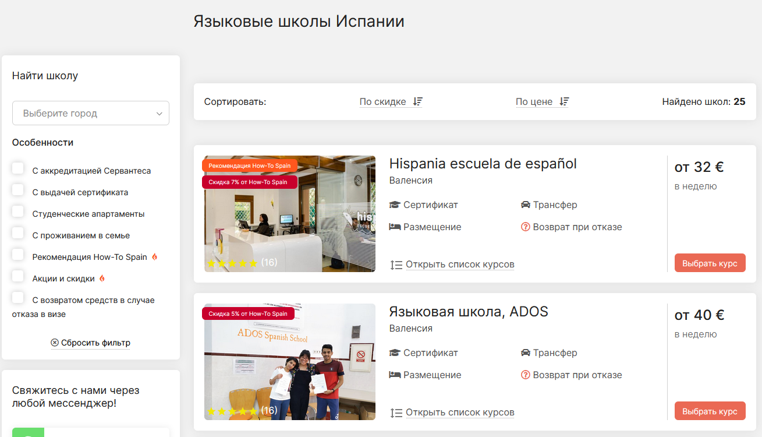This screenshot has width=762, height=437.
Task: Click sort icon beside По цене
Action: coord(563,101)
